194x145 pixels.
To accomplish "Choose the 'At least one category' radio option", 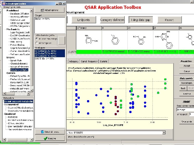I will (37, 39).
